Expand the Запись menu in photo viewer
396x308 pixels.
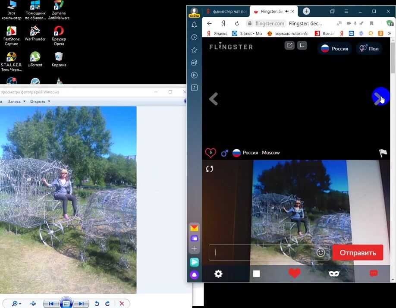point(16,101)
